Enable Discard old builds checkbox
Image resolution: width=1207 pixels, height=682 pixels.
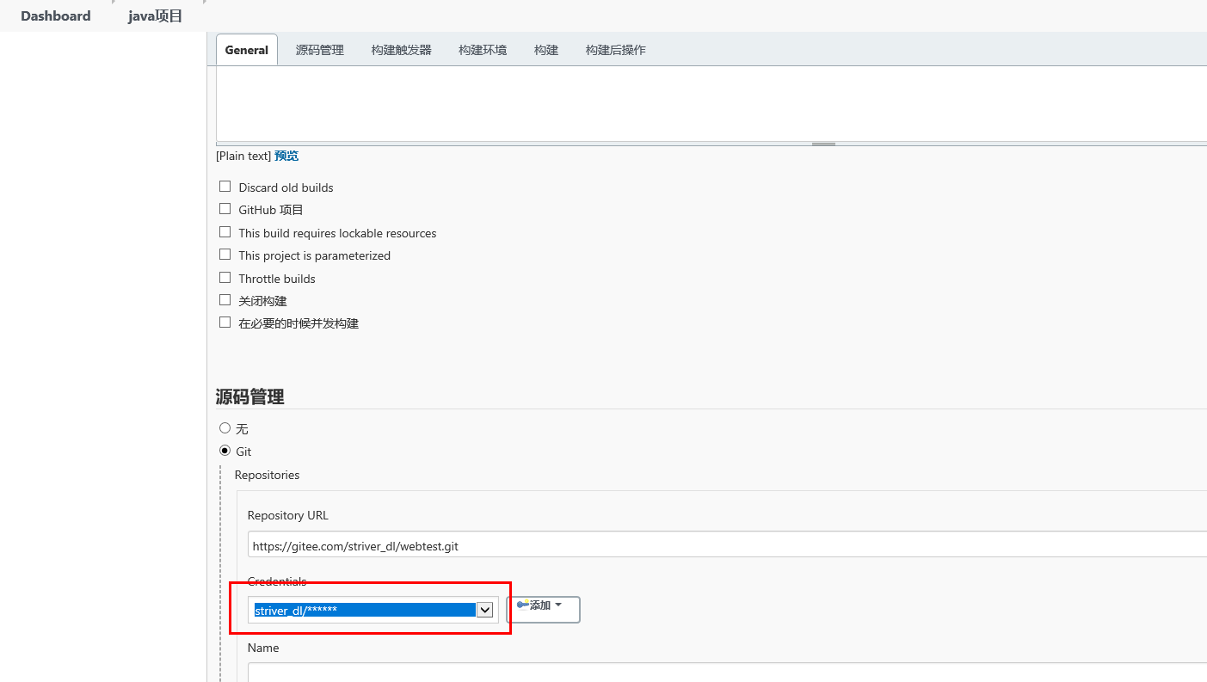point(225,187)
